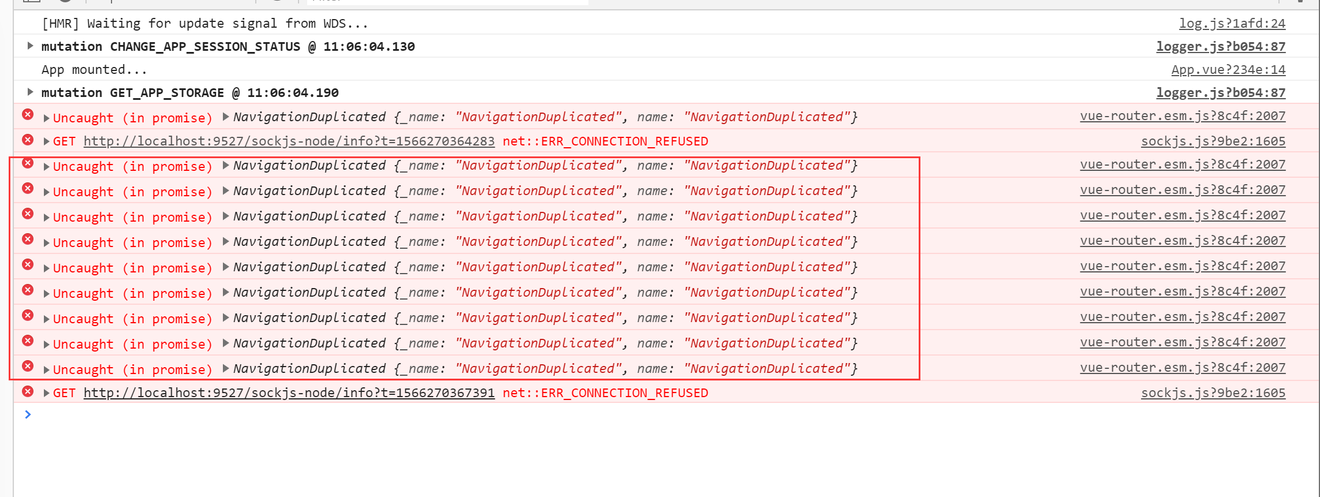Expand the CHANGE_APP_SESSION_STATUS mutation entry
Screen dimensions: 1320x497
click(30, 46)
